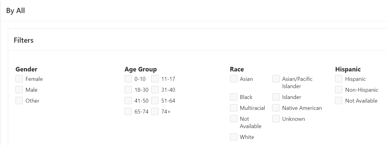Select the 74+ age group checkbox
The image size is (387, 145).
(155, 112)
